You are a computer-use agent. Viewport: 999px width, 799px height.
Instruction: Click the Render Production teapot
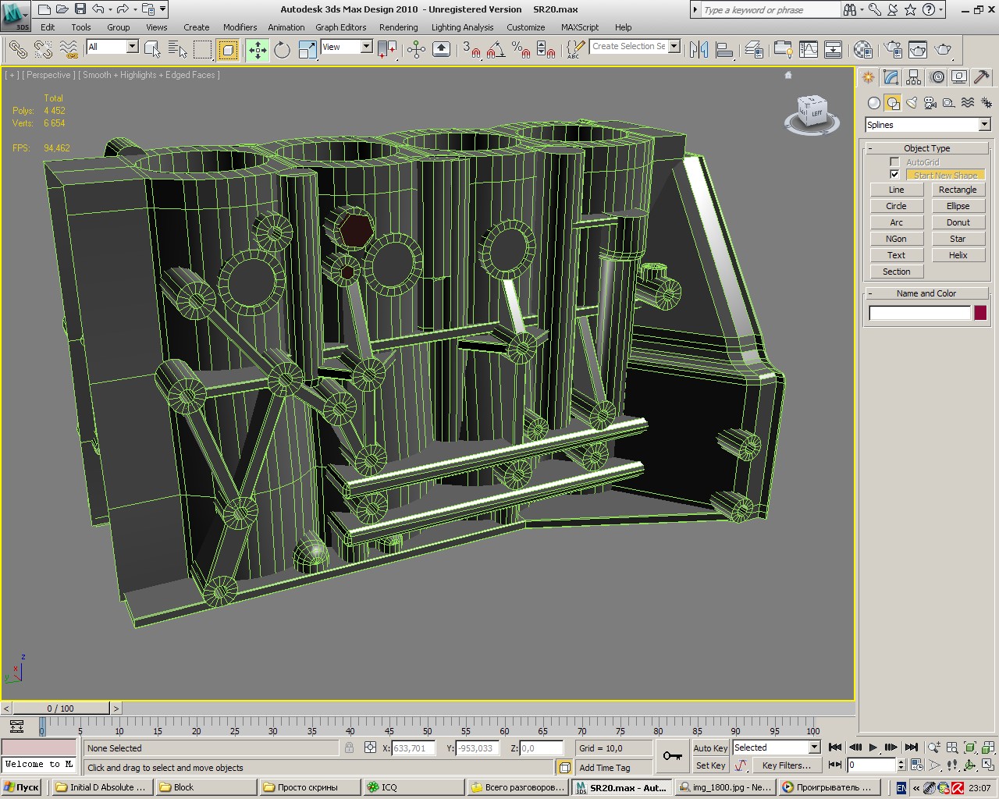[x=943, y=50]
